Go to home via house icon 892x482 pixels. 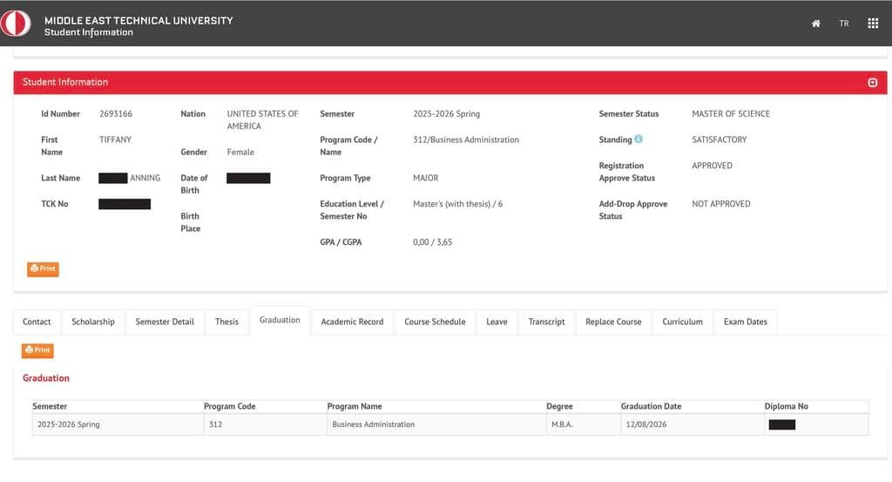click(x=815, y=24)
